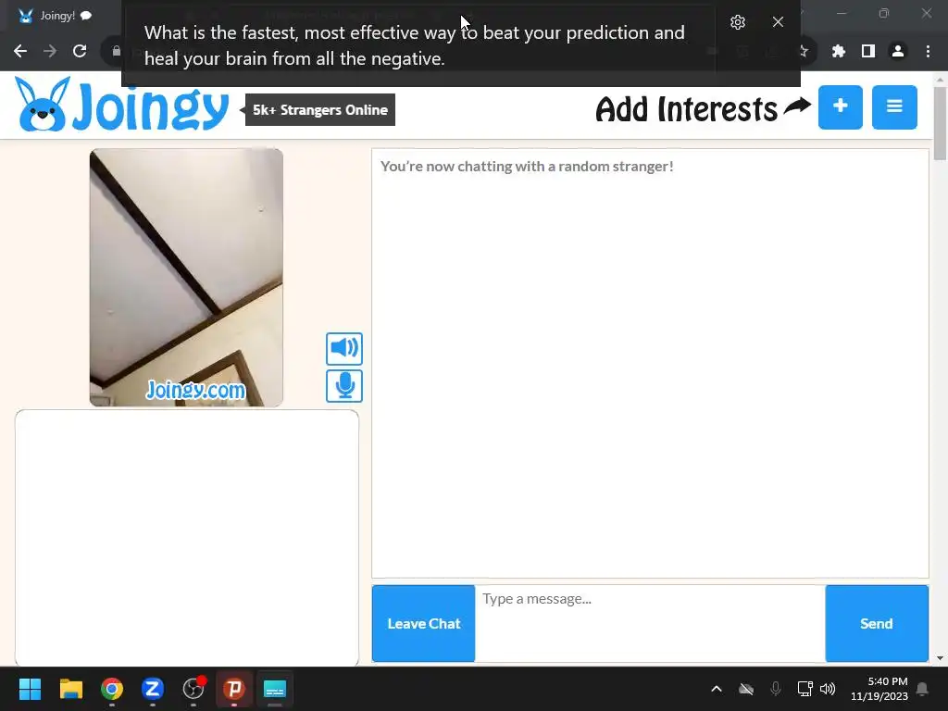This screenshot has height=711, width=948.
Task: Open the live captions taskbar app
Action: pos(275,689)
